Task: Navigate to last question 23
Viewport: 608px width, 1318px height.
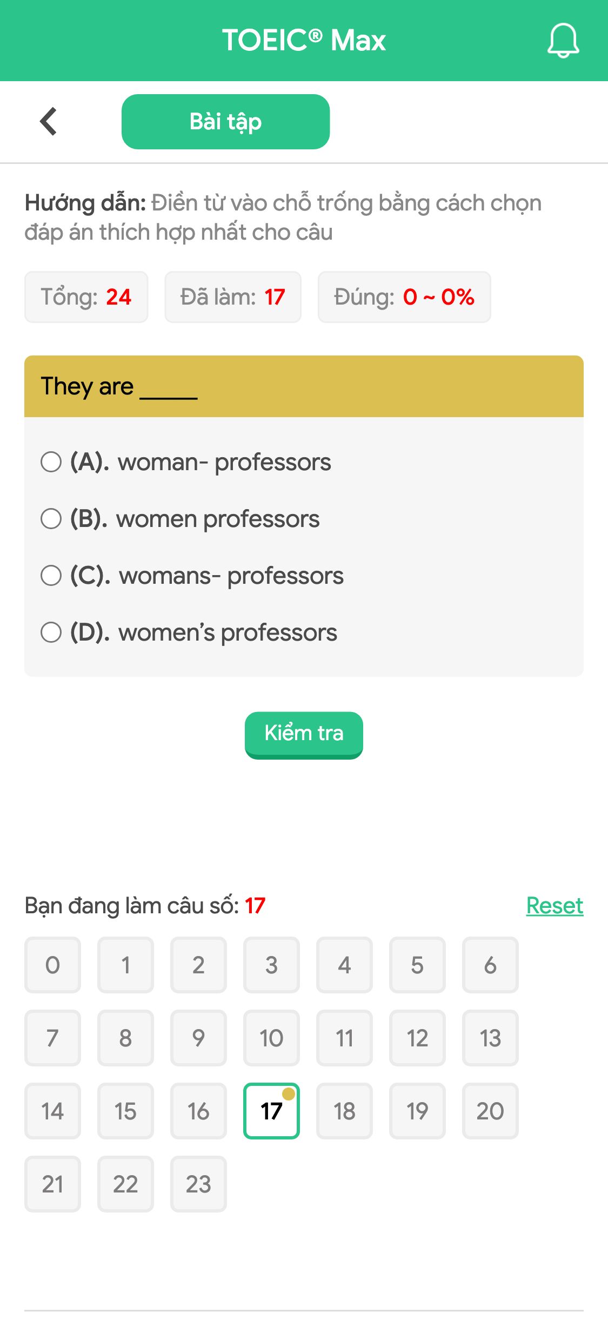Action: [x=198, y=1184]
